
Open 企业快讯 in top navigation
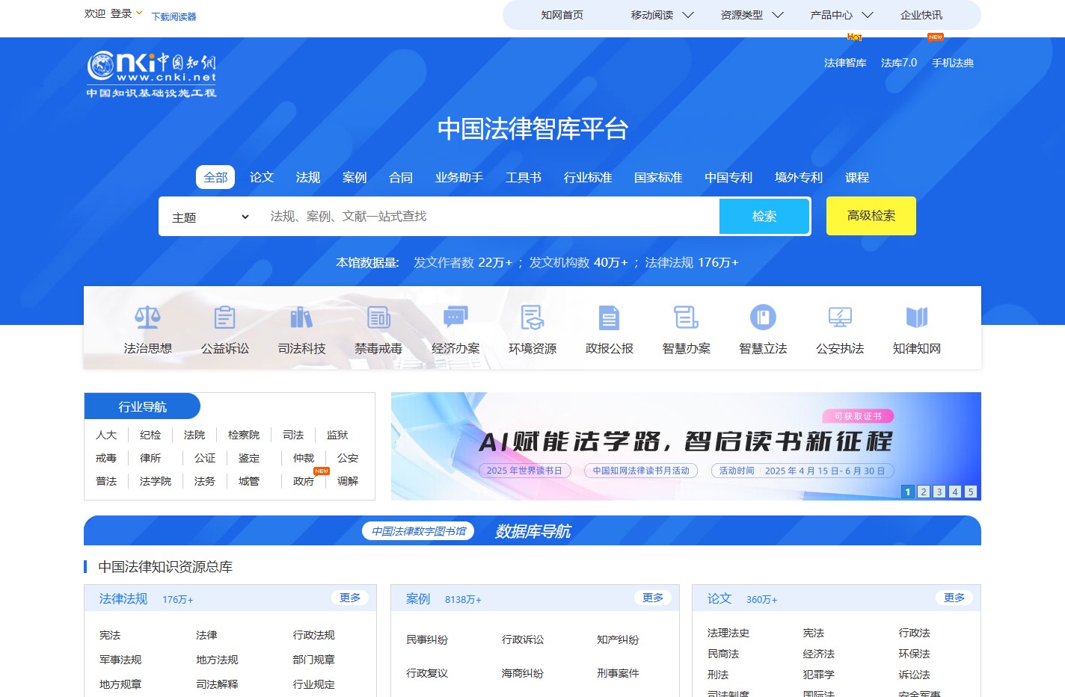coord(921,15)
